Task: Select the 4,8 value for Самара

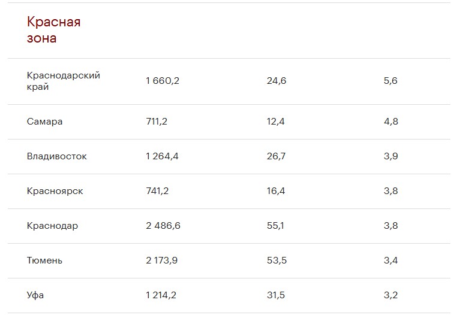Action: [390, 122]
